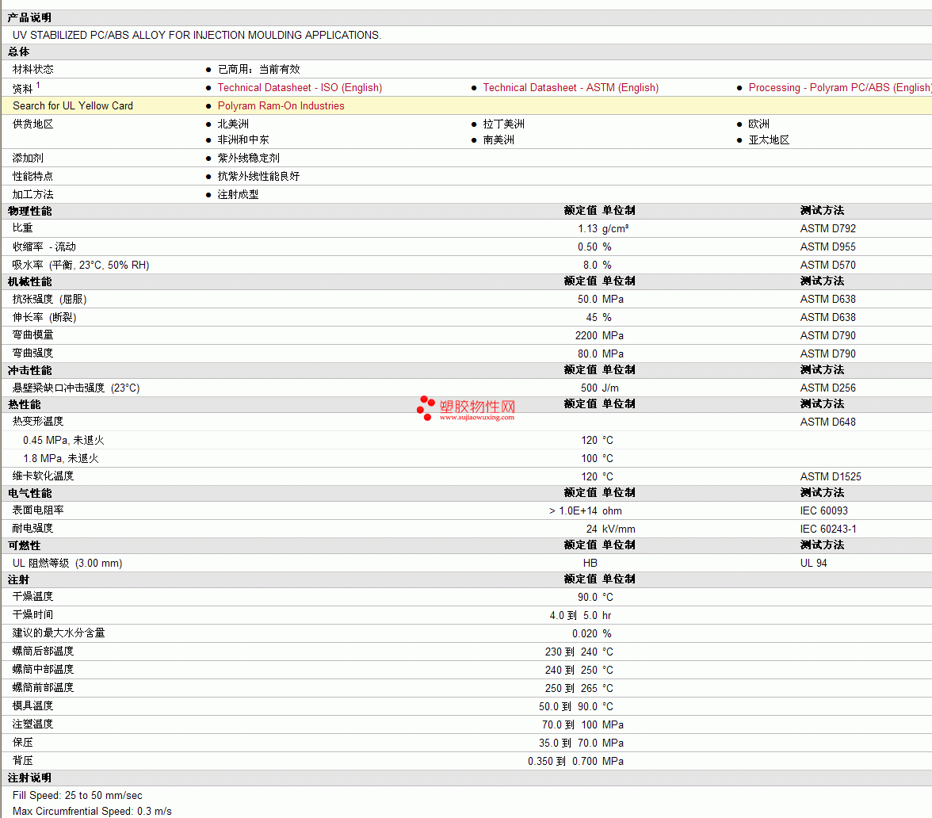Follow the Polyram Ram-On Industries link

(x=281, y=106)
